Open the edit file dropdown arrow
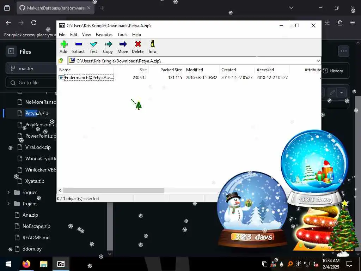This screenshot has width=361, height=271. pos(342,93)
